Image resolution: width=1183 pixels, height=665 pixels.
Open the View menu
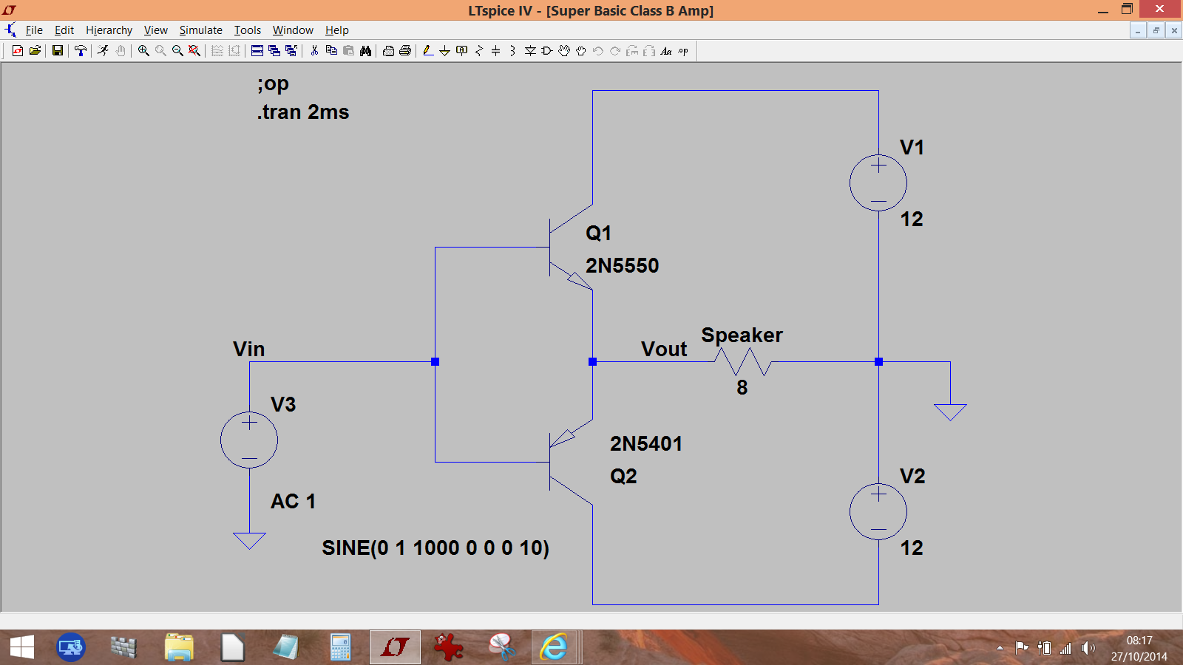coord(155,30)
